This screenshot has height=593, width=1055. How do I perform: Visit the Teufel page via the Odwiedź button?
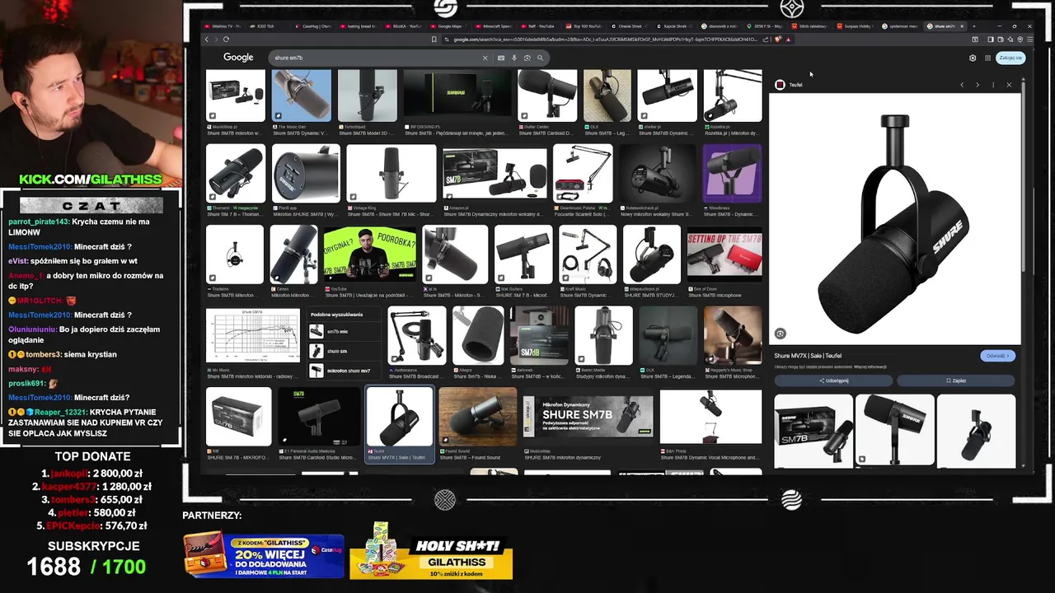coord(997,356)
